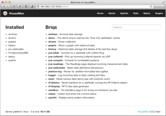Image resolution: width=166 pixels, height=116 pixels.
Task: Click version text 0.5.2-dev
Action: click(x=155, y=112)
